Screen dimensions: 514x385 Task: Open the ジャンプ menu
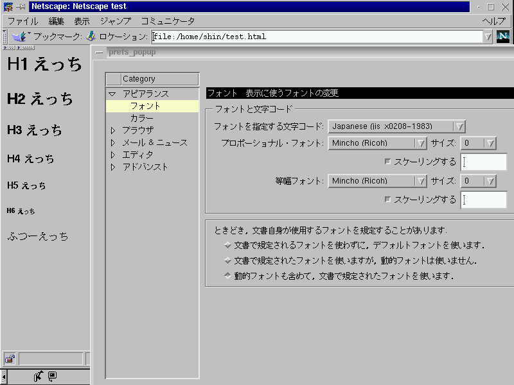click(116, 21)
